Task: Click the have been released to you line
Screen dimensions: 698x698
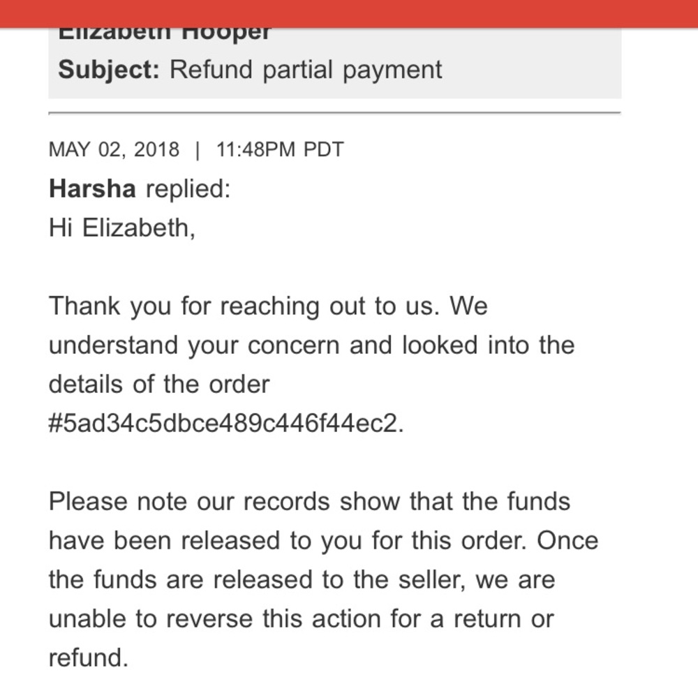Action: [x=323, y=541]
